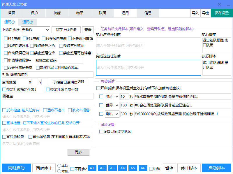Select the A4 button
This screenshot has width=233, height=174.
click(x=123, y=168)
